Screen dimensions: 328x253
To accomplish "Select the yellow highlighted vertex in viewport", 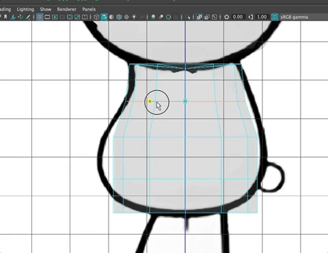I will click(x=150, y=101).
